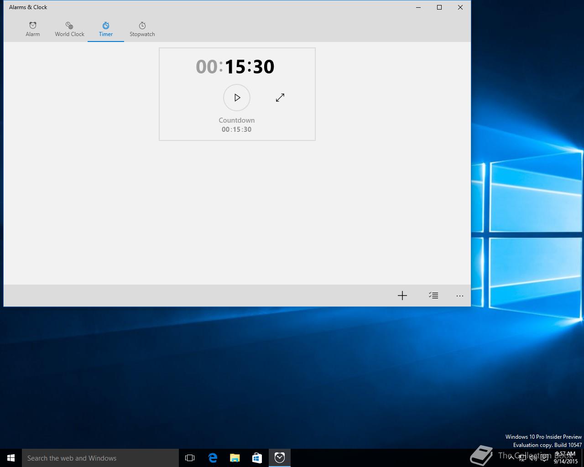Expand the timer to full view
The height and width of the screenshot is (467, 584).
(x=280, y=98)
